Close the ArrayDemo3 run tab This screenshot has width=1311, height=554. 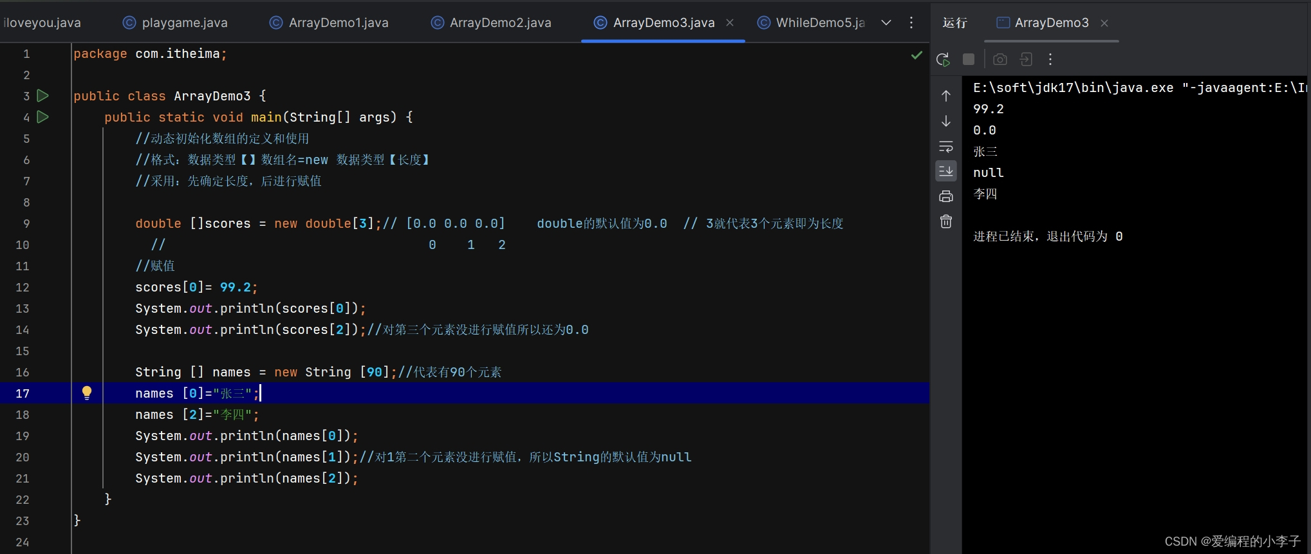coord(1104,23)
